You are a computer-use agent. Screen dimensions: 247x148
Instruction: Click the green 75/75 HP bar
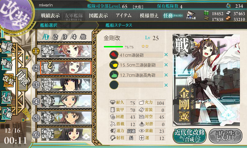(x=113, y=47)
